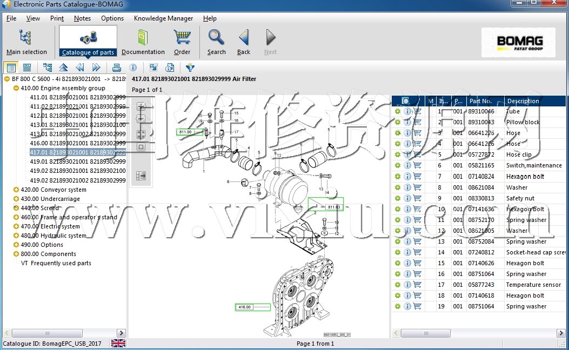Click the print icon in toolbar

(116, 68)
